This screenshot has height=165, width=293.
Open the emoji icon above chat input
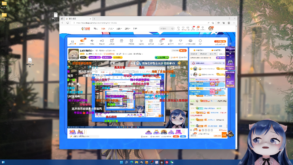pyautogui.click(x=191, y=130)
